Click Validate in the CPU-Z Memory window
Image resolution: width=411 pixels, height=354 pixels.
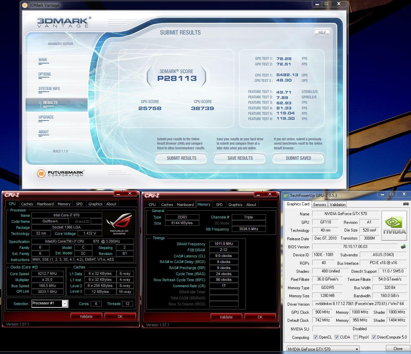(226, 317)
